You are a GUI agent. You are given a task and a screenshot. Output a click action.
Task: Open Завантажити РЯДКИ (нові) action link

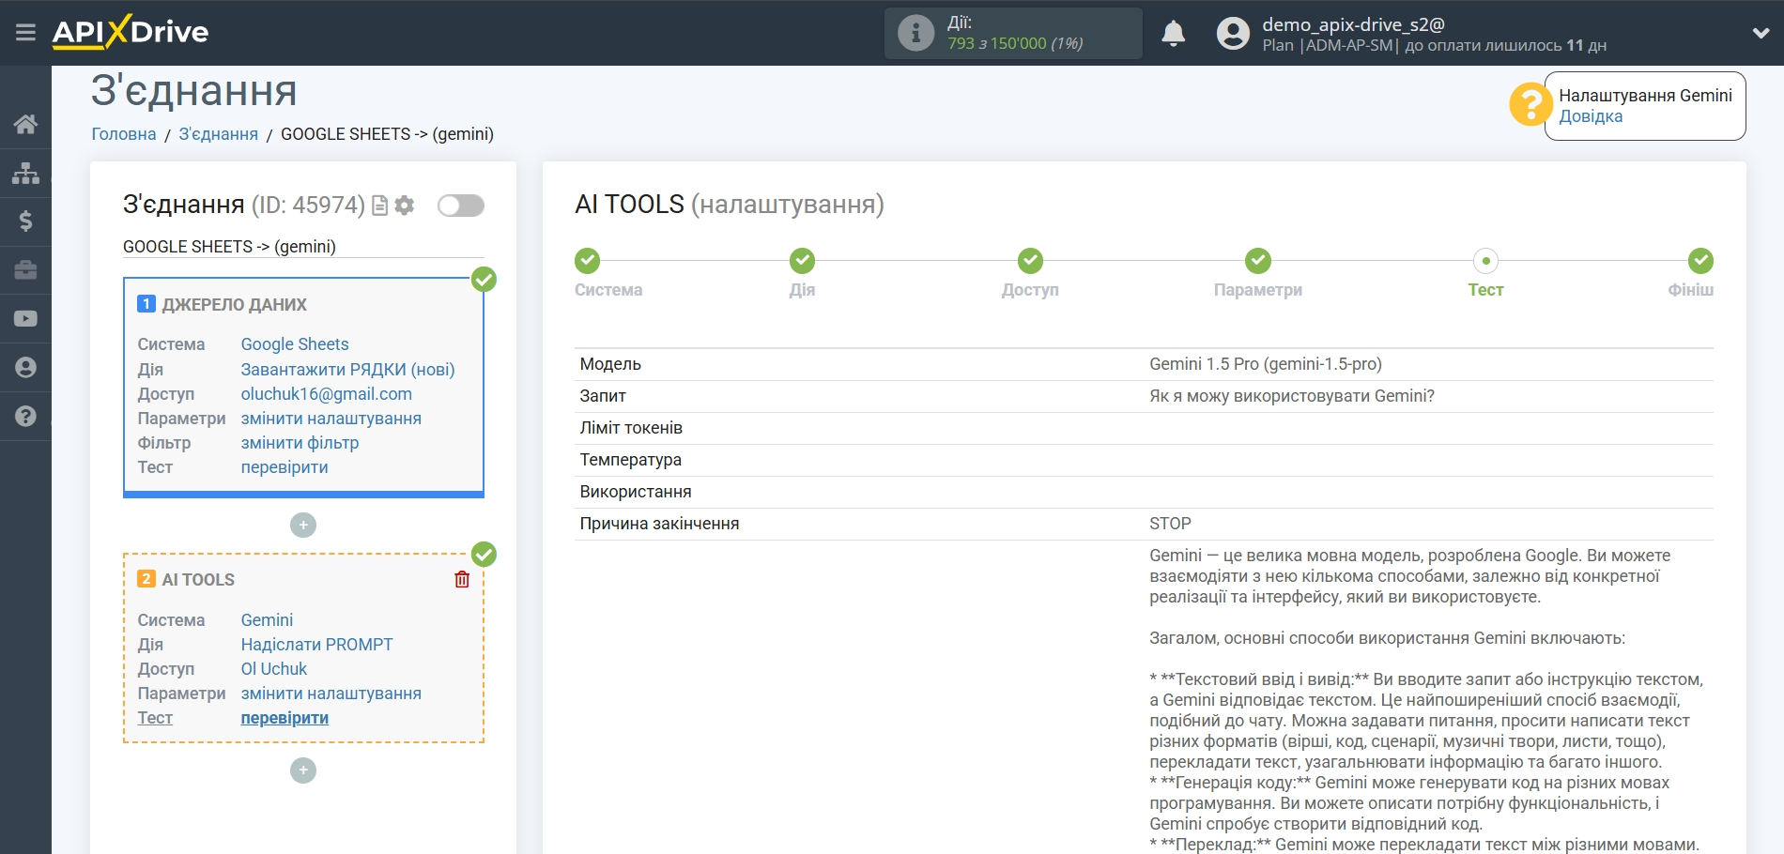click(x=347, y=370)
